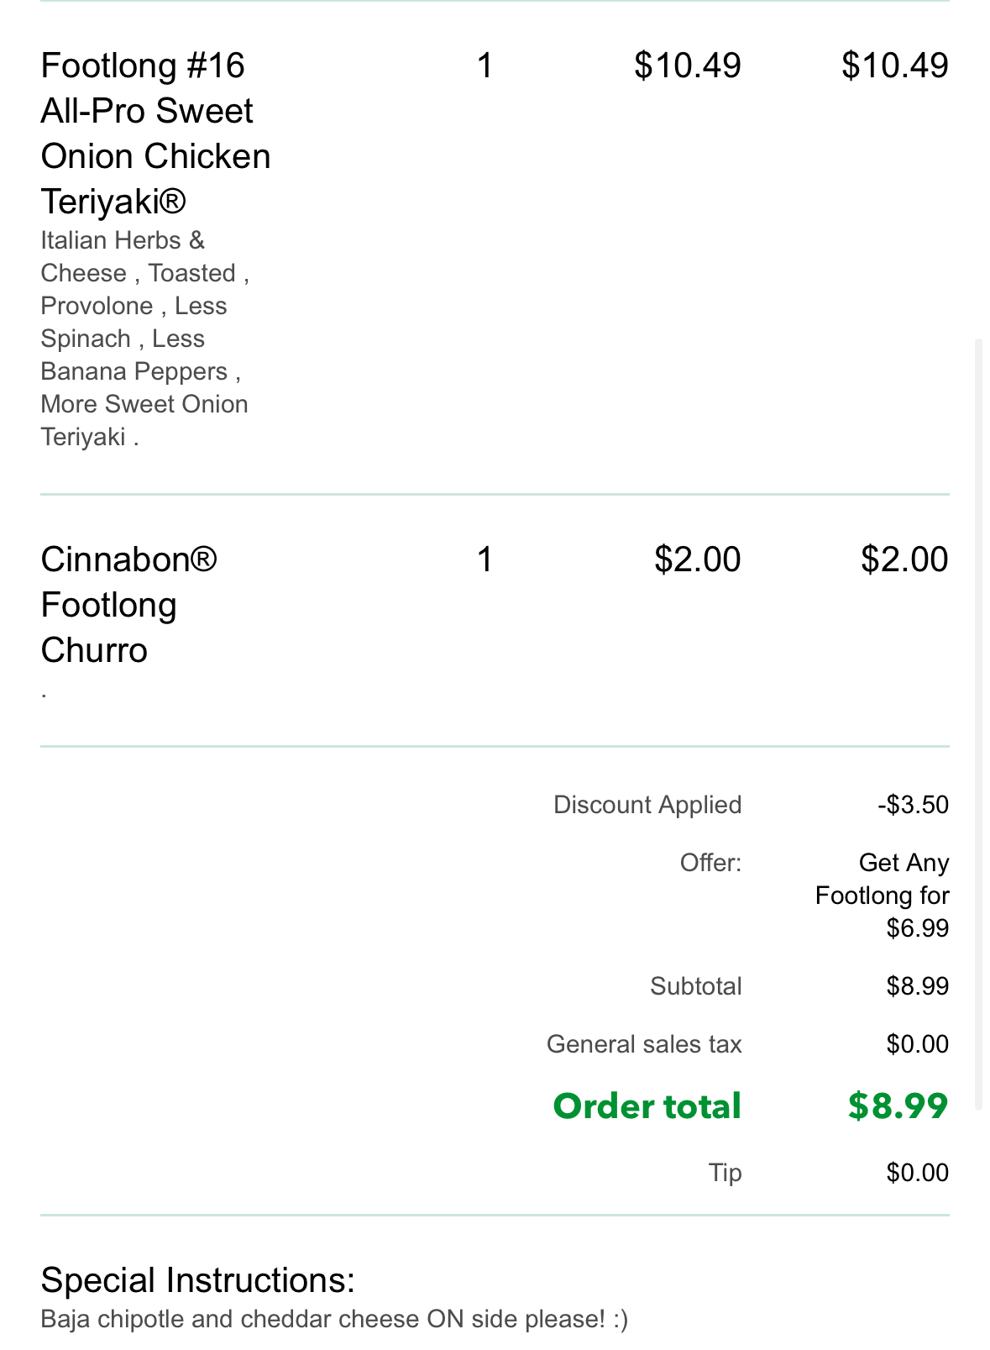Click the teriyaki footlong's quantity value
This screenshot has height=1350, width=990.
(485, 66)
